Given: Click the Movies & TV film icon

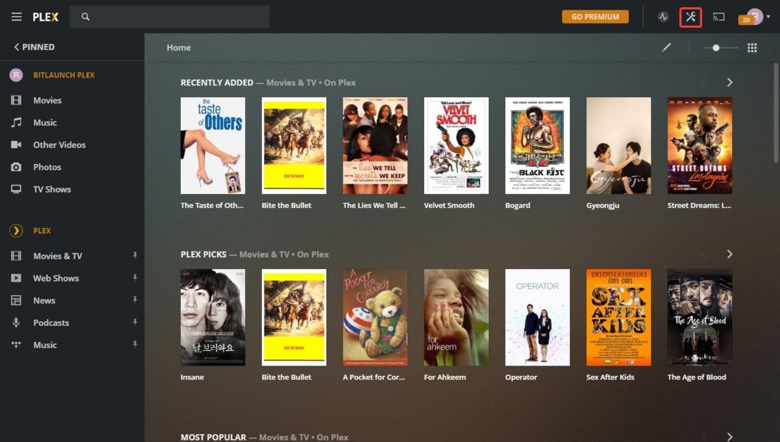Looking at the screenshot, I should tap(16, 256).
